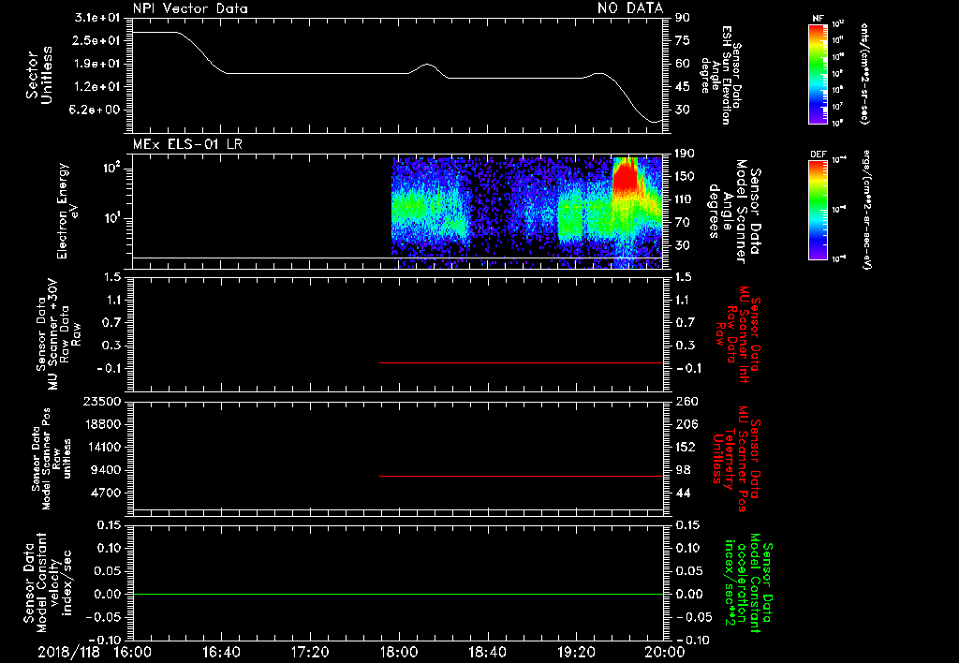Click the 'Model Scanner Angle degrees' axis label
This screenshot has width=959, height=663.
point(728,212)
